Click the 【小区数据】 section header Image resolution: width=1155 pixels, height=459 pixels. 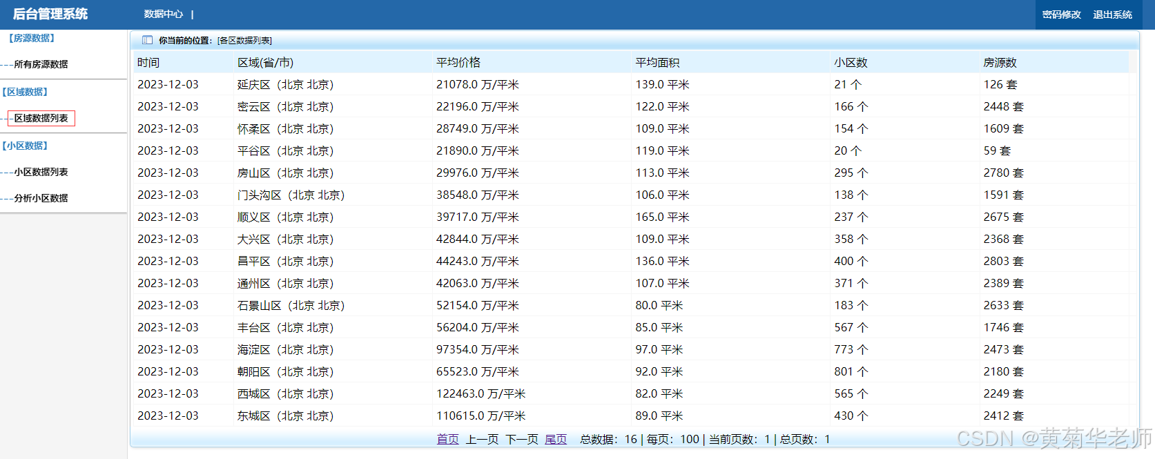pos(24,146)
